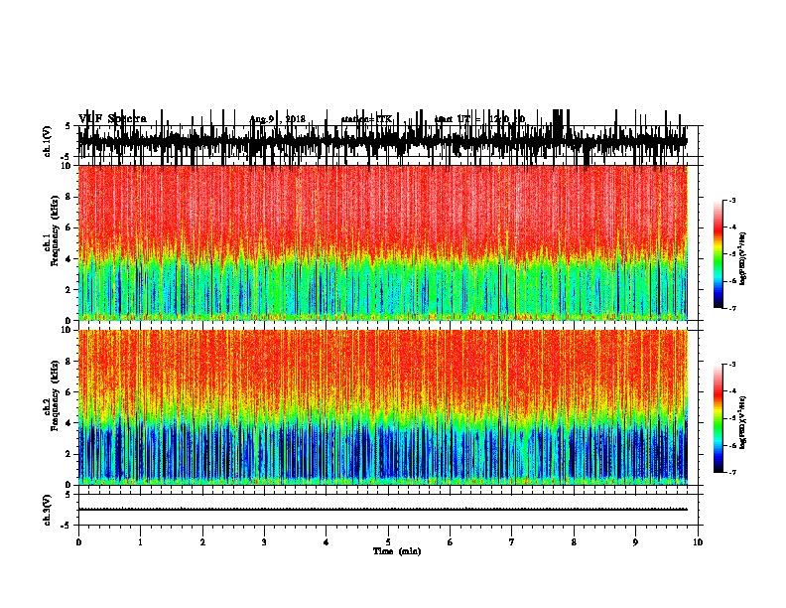Click the '-7' value on ch.2 color bar

pyautogui.click(x=732, y=472)
